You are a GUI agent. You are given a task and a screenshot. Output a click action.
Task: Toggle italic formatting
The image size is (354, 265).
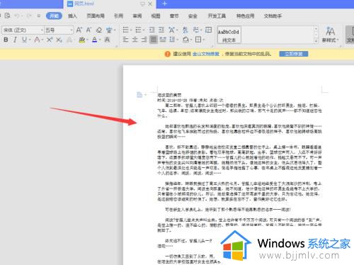click(15, 40)
